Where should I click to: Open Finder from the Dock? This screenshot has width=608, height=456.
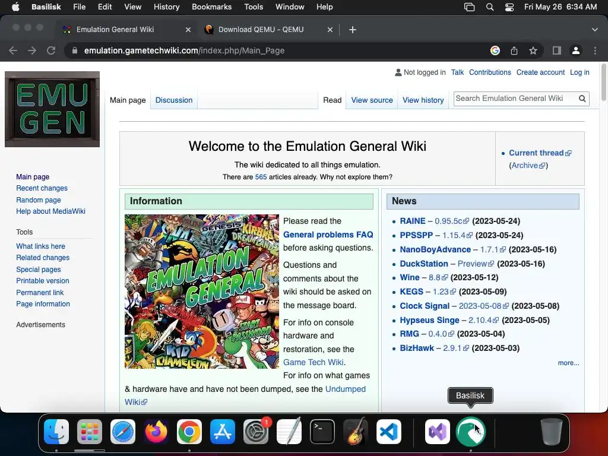click(56, 432)
